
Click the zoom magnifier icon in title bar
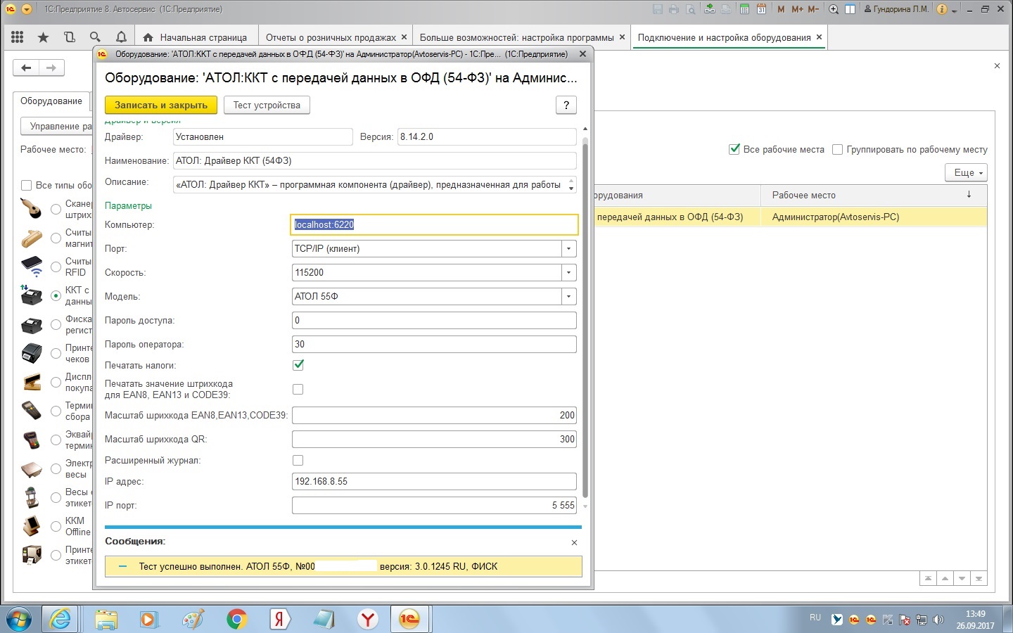point(834,9)
